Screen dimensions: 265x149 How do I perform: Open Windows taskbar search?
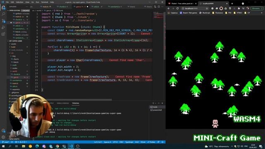tap(10, 146)
